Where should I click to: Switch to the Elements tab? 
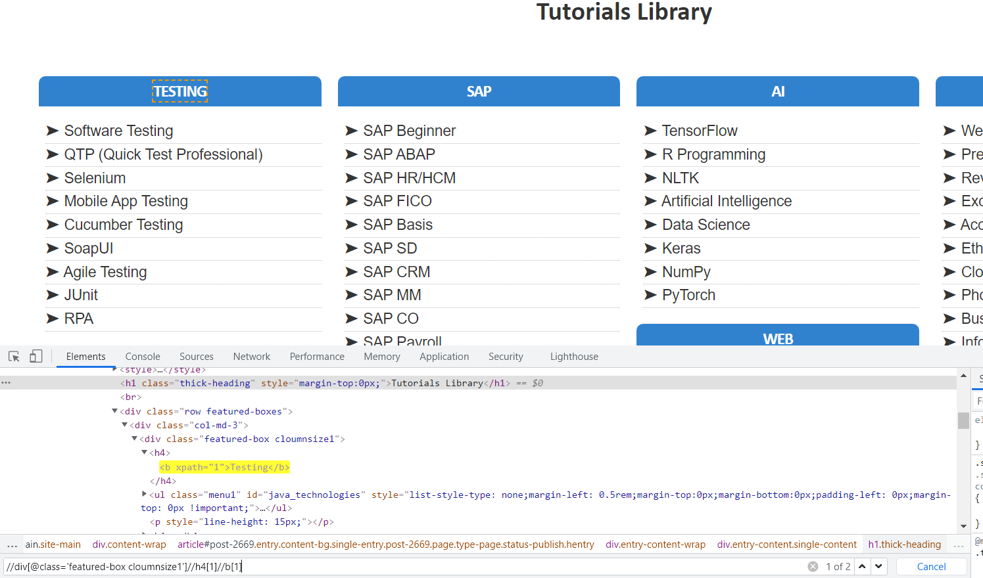coord(85,357)
